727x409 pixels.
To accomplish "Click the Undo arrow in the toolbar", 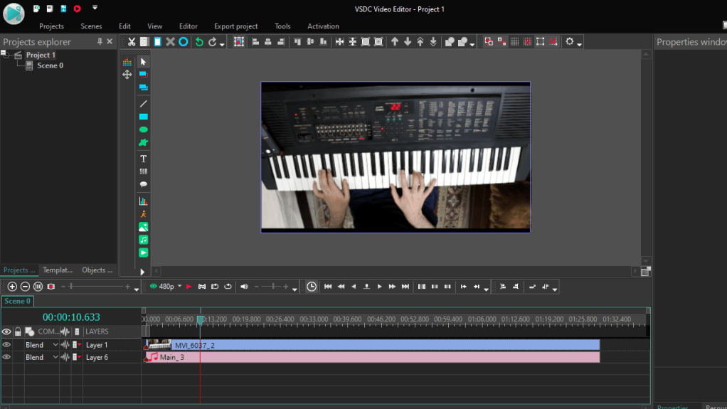I will tap(199, 42).
